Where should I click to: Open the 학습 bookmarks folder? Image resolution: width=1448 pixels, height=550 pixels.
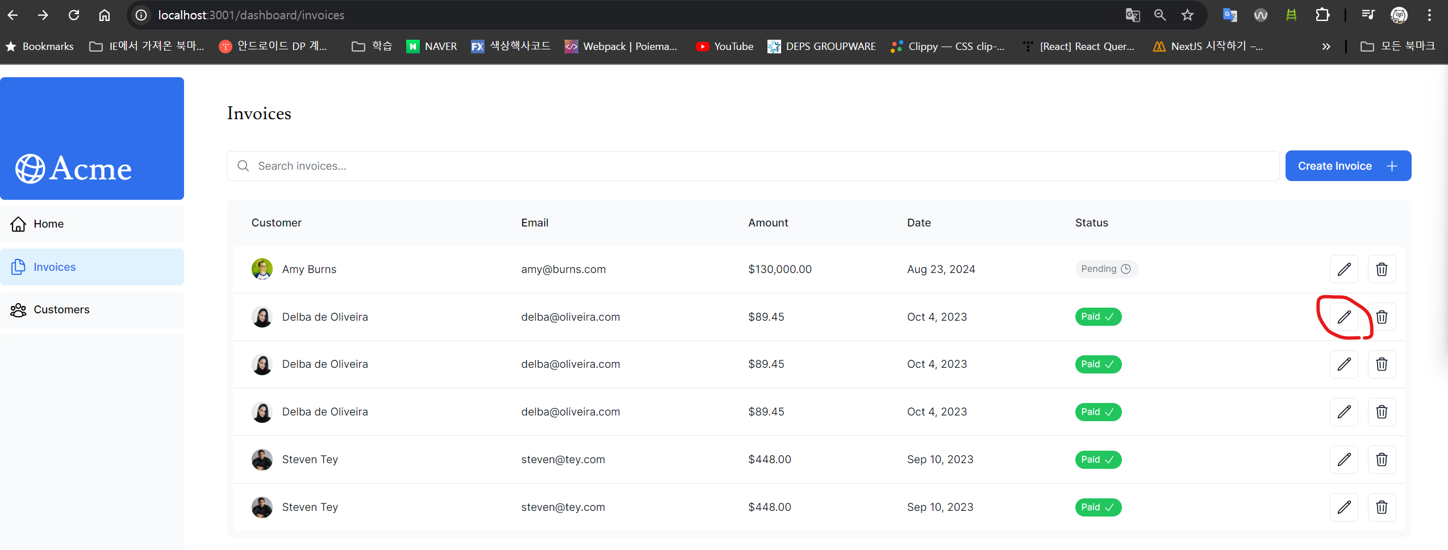[x=372, y=47]
